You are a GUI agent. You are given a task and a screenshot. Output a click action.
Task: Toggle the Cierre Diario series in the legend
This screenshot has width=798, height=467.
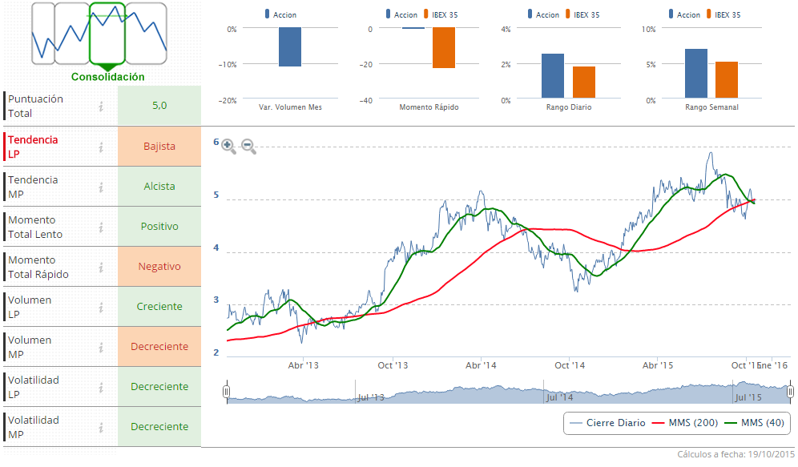(607, 423)
